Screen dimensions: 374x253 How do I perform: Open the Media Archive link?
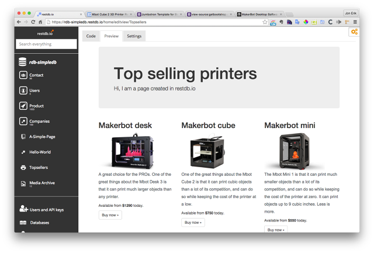[x=42, y=183]
